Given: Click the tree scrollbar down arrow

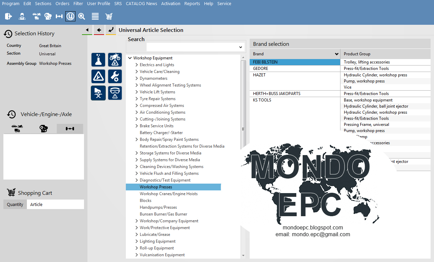Looking at the screenshot, I should pos(243,256).
